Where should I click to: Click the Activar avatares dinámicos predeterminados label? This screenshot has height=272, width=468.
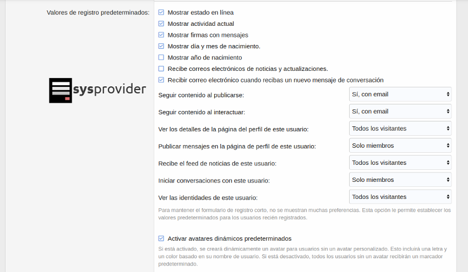[229, 238]
